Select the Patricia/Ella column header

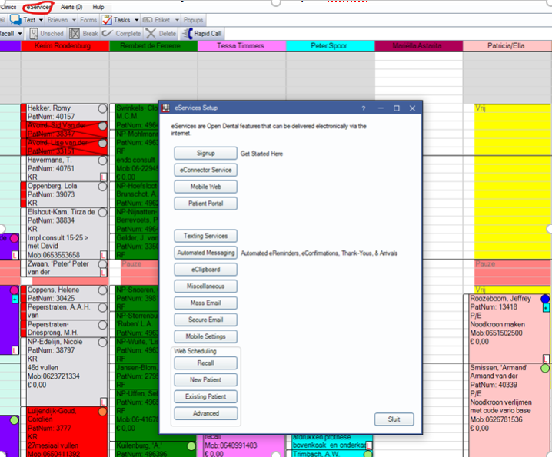coord(507,46)
